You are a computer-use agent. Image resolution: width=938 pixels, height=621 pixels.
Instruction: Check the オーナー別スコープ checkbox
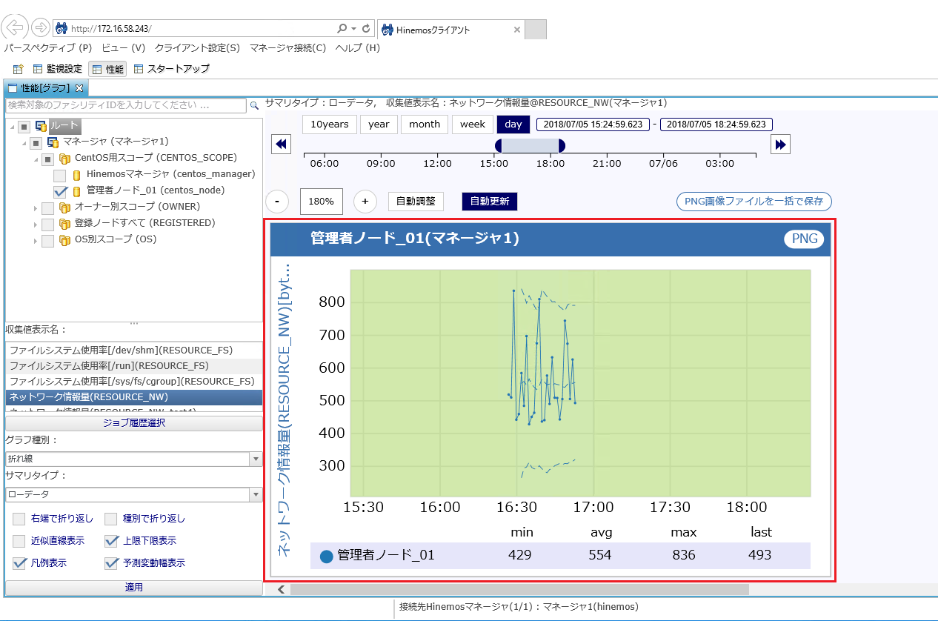48,207
